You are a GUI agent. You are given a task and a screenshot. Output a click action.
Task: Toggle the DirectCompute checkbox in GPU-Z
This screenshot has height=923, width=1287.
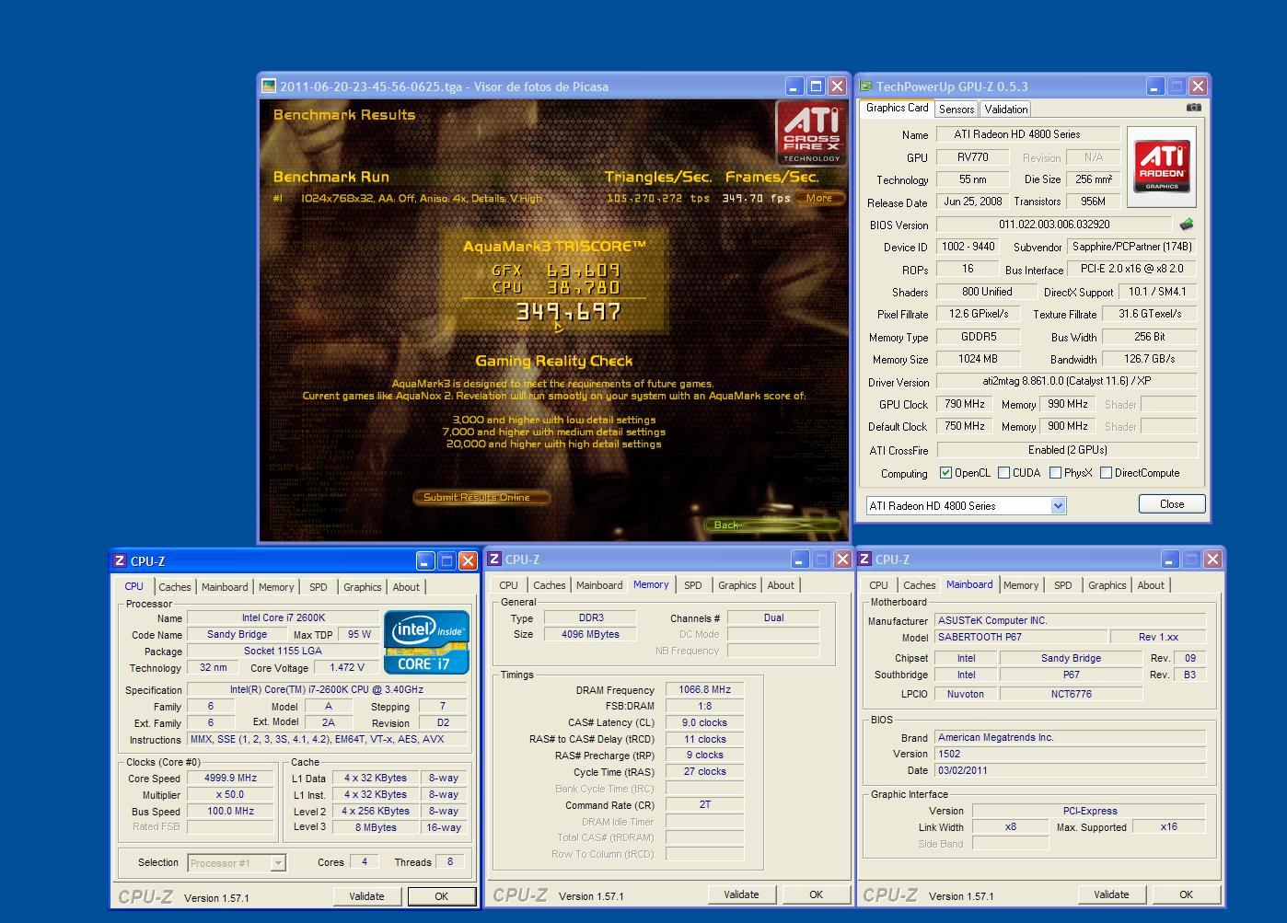(x=1106, y=473)
